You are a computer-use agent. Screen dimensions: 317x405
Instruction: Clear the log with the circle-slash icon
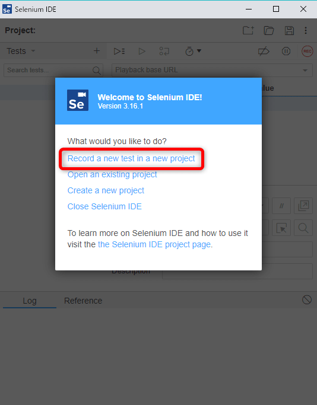(x=307, y=300)
